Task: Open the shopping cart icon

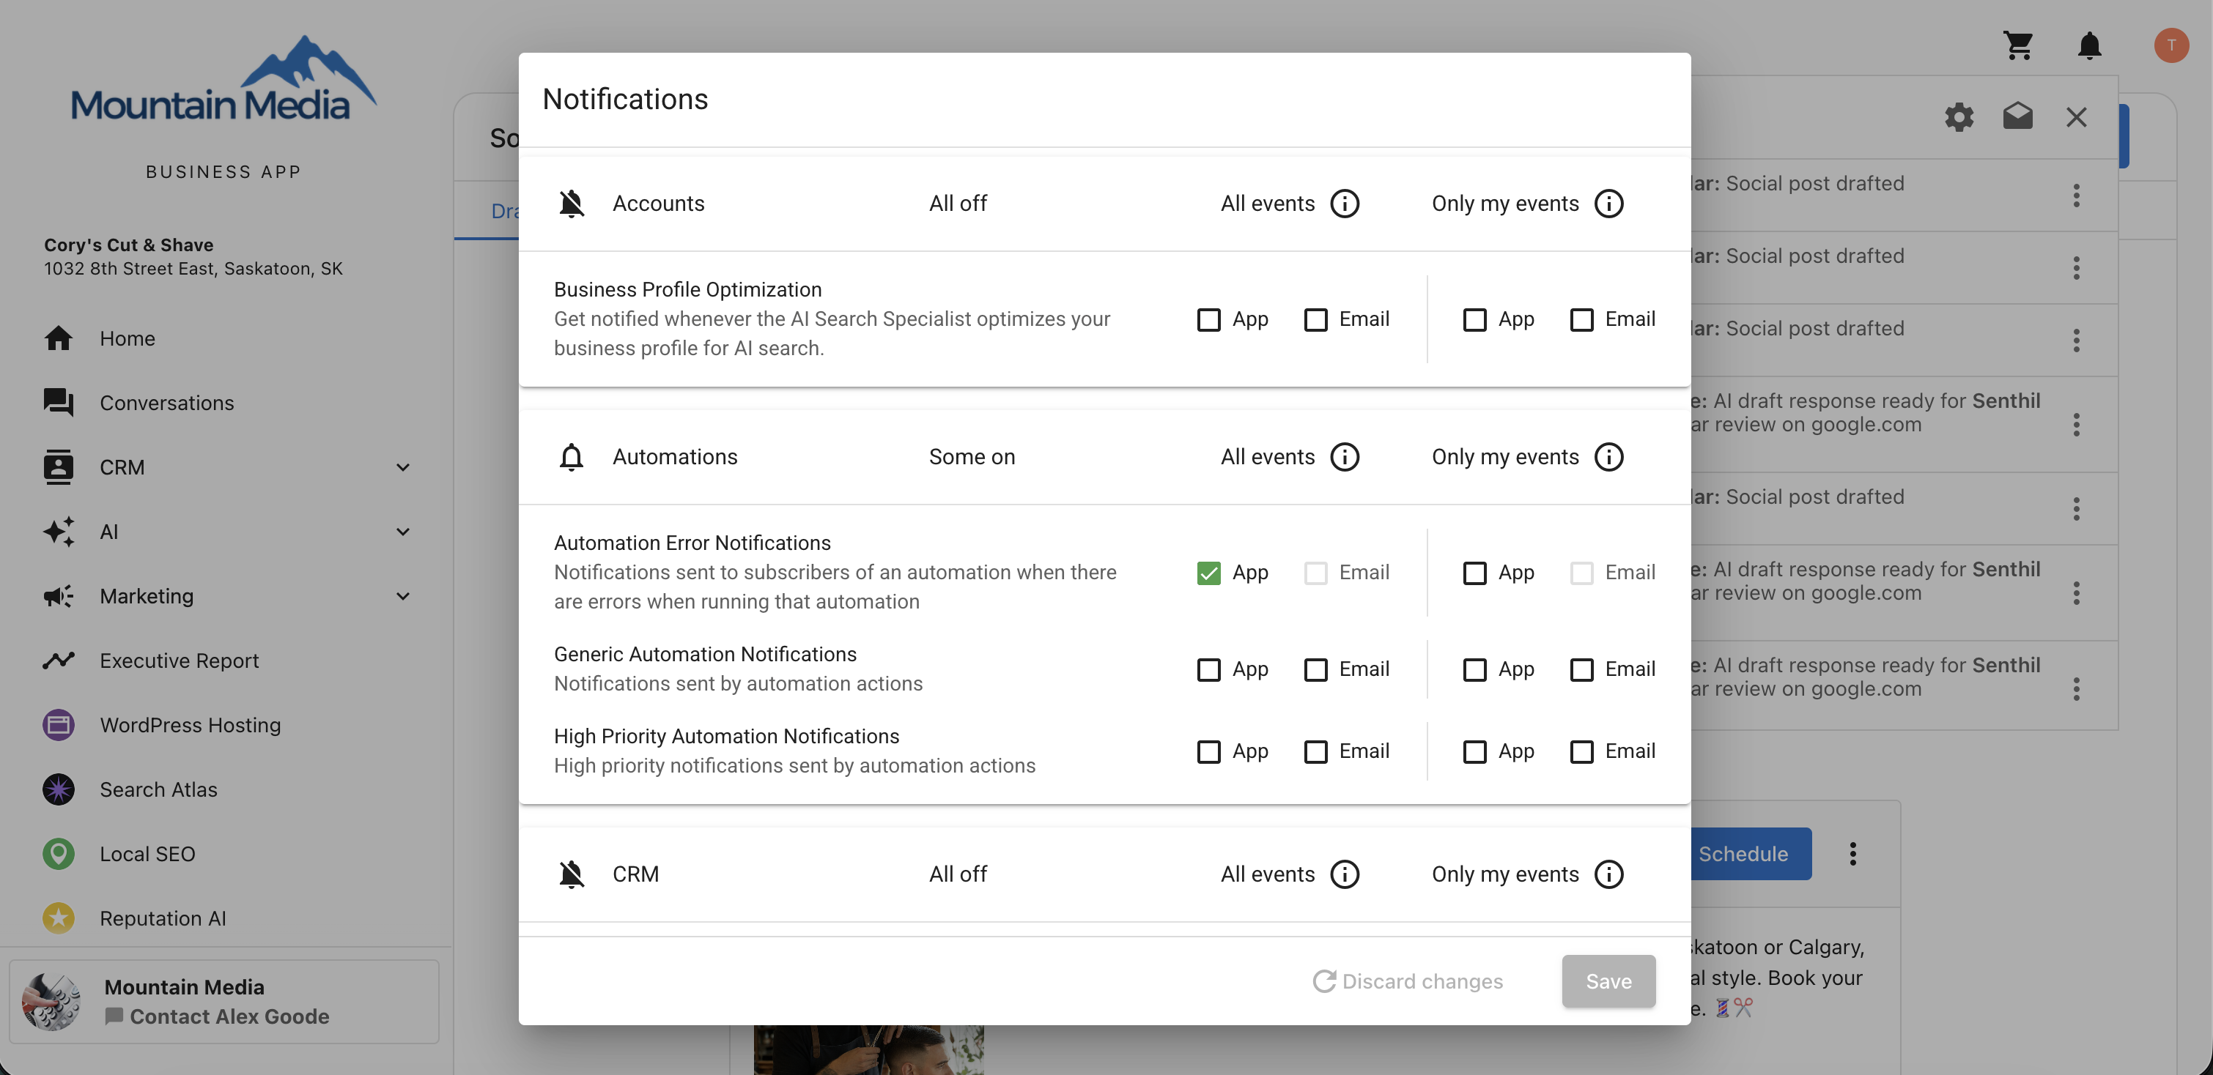Action: tap(2018, 45)
